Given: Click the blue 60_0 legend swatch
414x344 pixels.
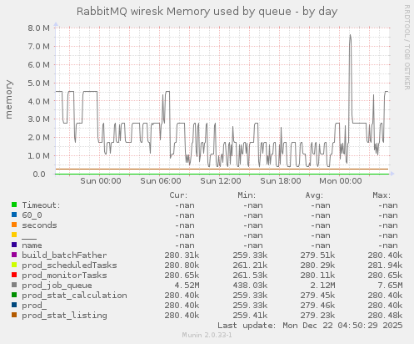Looking at the screenshot, I should [14, 215].
